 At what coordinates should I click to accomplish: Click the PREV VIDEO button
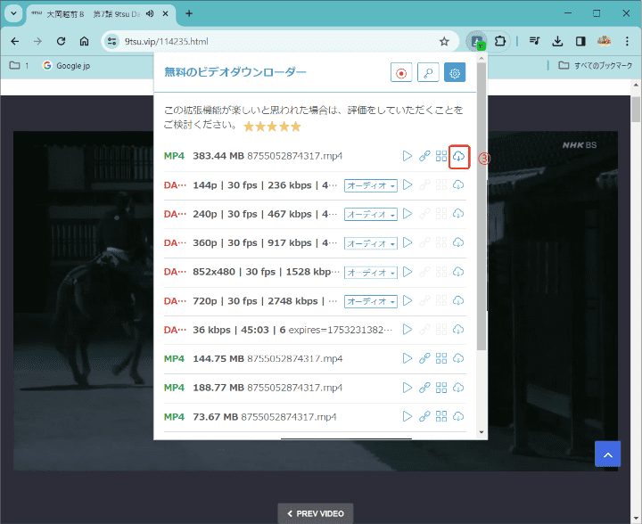(315, 513)
